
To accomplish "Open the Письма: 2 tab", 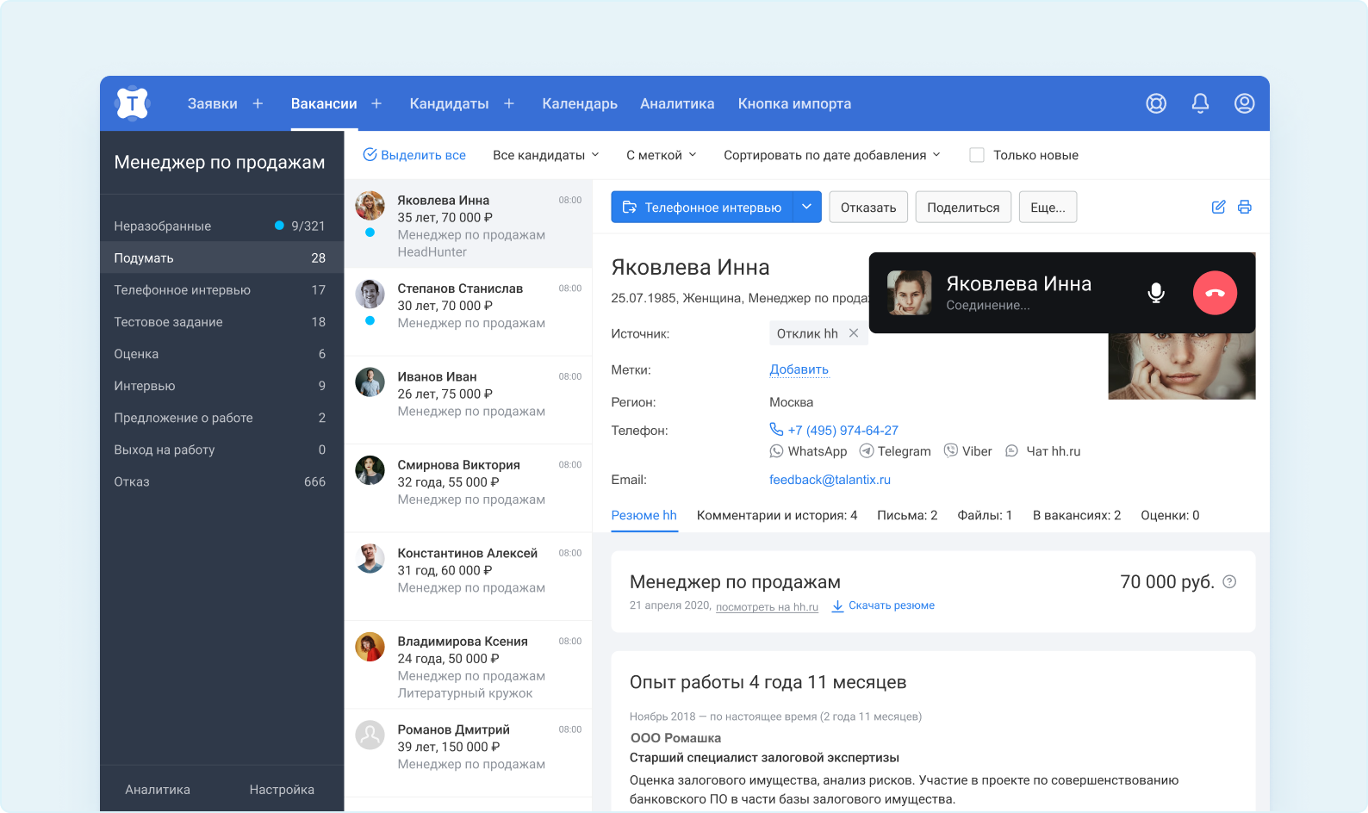I will pos(907,515).
